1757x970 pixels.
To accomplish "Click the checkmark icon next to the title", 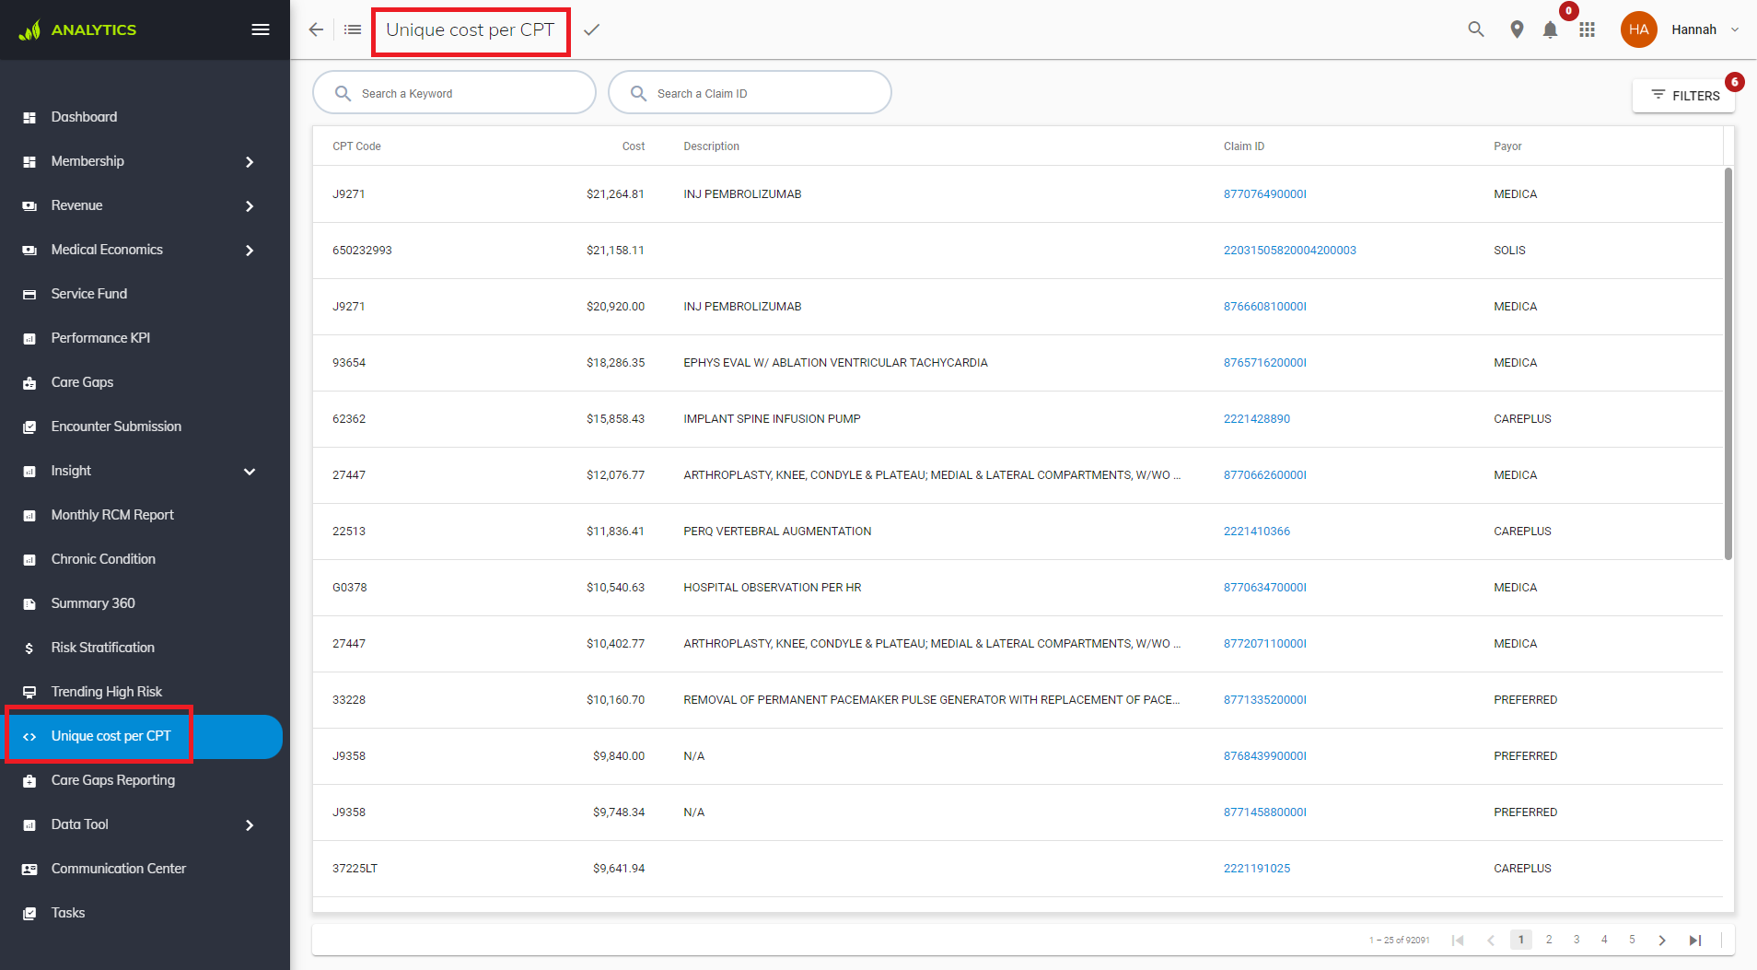I will [591, 29].
